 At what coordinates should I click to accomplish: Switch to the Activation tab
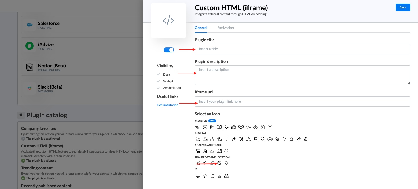pyautogui.click(x=226, y=28)
